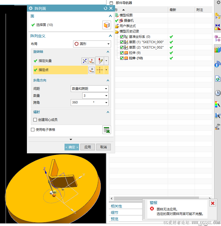Click the Part Navigator window square icon
Screen dimensions: 221x226
tap(111, 3)
